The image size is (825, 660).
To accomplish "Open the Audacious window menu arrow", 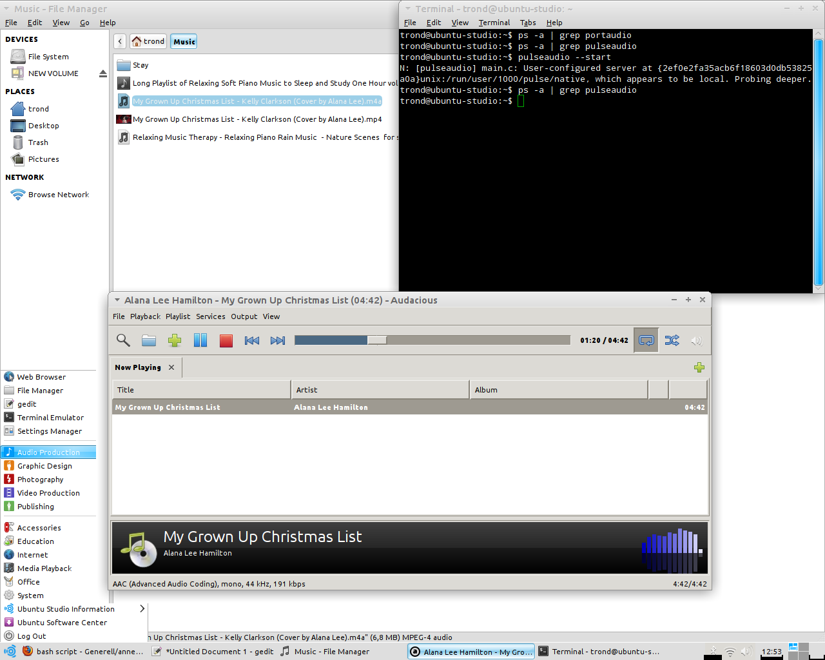I will 117,300.
